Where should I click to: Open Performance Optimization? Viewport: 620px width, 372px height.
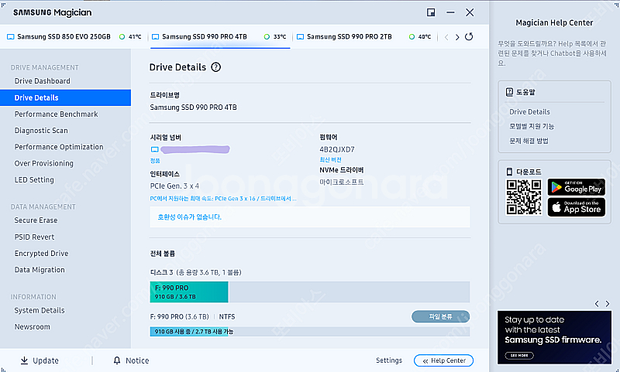[59, 147]
